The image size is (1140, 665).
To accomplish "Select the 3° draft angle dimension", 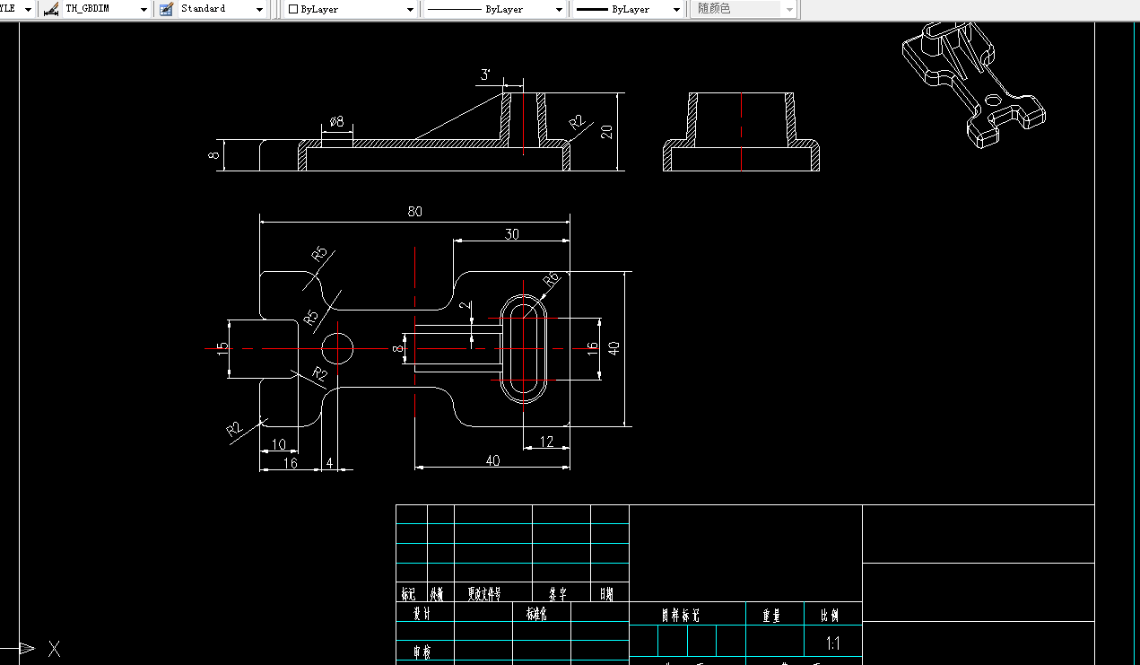I will [485, 75].
